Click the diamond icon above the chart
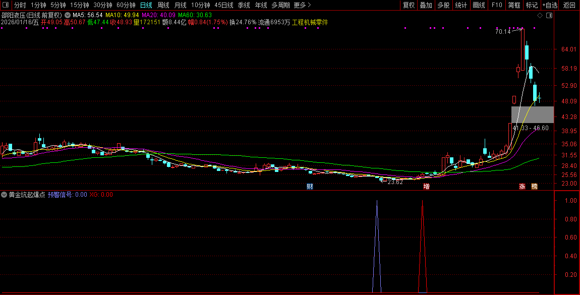The height and width of the screenshot is (295, 580). pyautogui.click(x=540, y=16)
